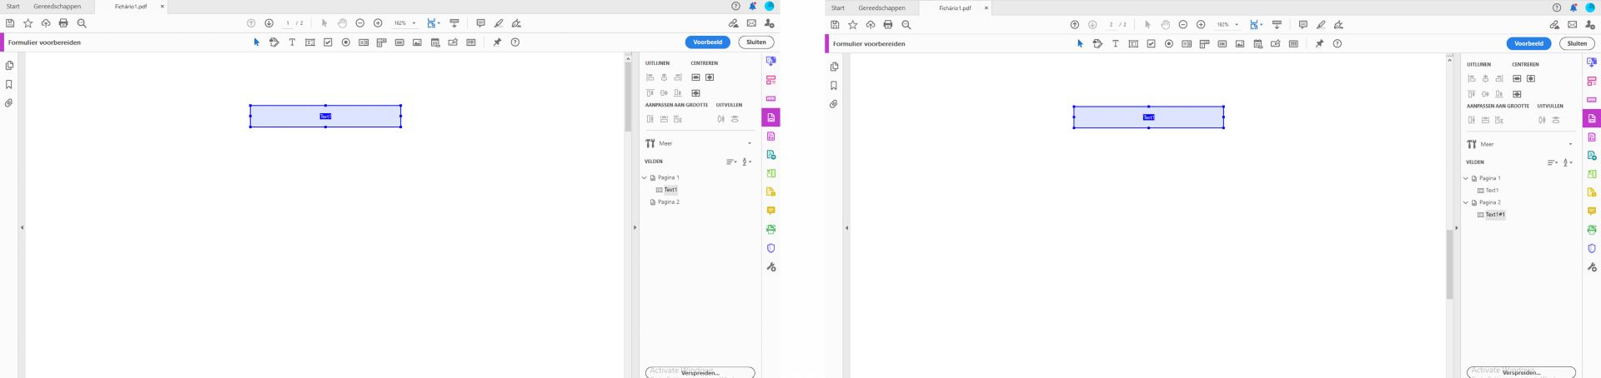Screen dimensions: 1601x378
Task: Click the print icon in page 1/2 window
Action: click(63, 23)
